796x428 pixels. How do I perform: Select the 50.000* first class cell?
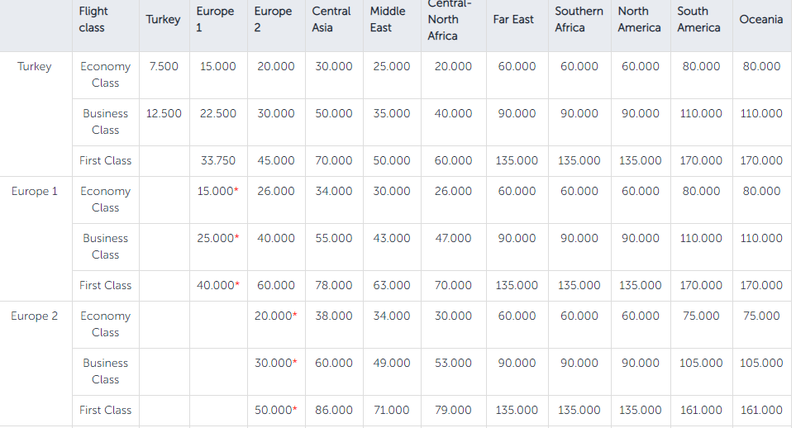[275, 411]
